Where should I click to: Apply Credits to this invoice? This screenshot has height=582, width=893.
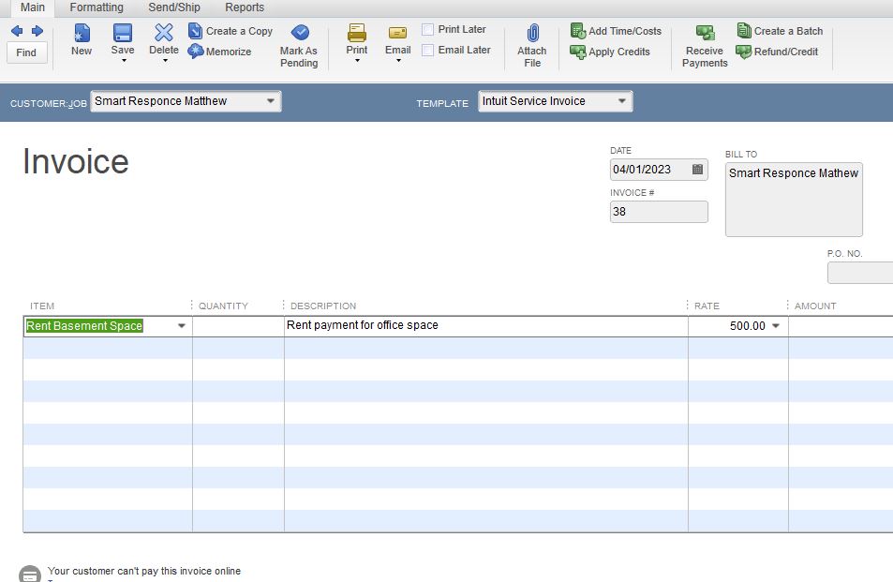(x=614, y=52)
